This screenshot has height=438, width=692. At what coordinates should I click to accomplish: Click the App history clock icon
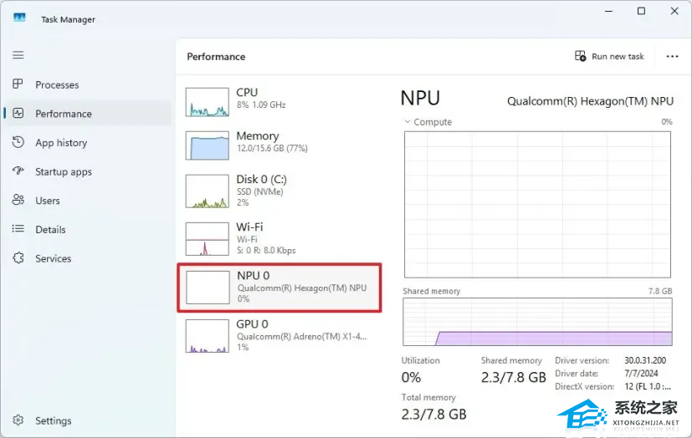click(18, 142)
